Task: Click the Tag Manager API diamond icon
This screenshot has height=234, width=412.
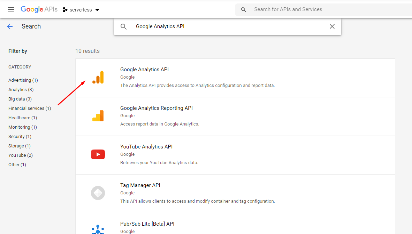Action: coord(98,193)
